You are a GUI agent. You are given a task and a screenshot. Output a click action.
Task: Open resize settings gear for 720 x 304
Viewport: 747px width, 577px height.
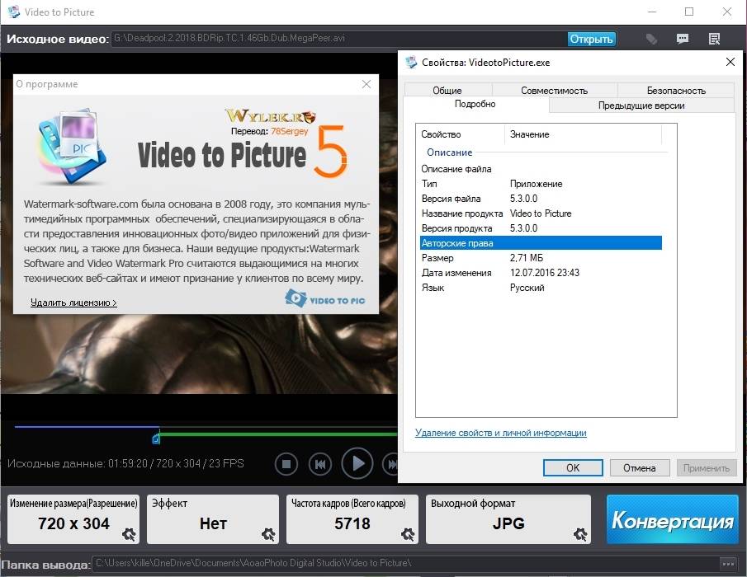coord(129,534)
